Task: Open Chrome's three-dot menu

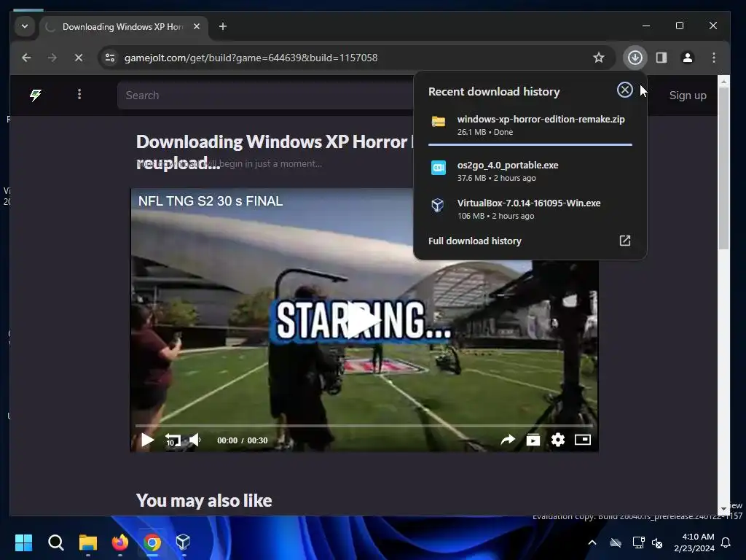Action: point(714,58)
